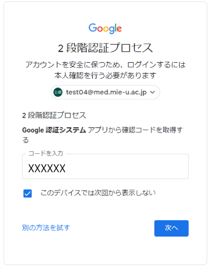Click the smaller 2 段階認証プロセス subheading
Screen dimensions: 212x266
tap(54, 115)
